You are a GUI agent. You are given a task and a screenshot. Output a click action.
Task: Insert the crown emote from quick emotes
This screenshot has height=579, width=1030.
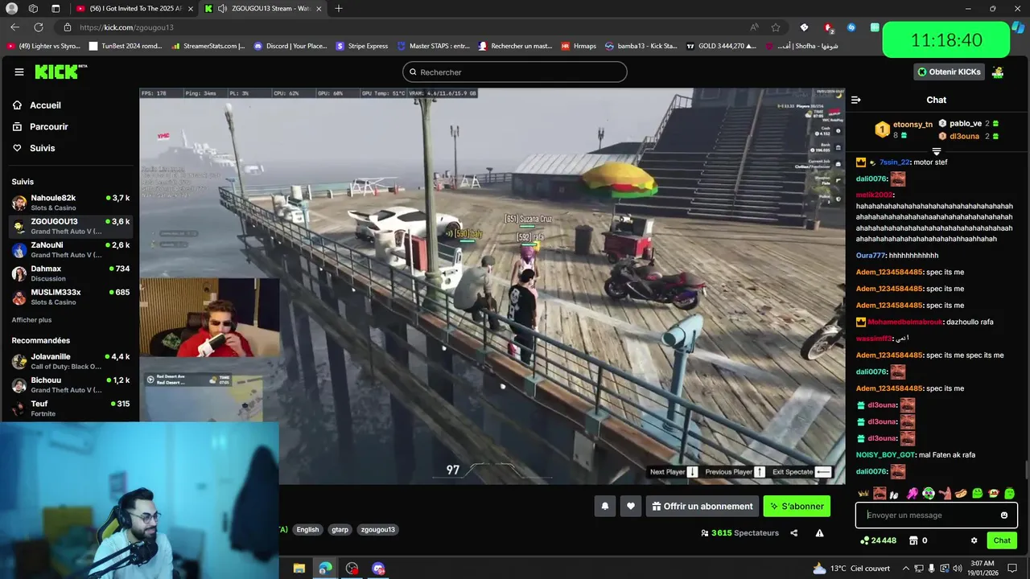click(x=863, y=494)
